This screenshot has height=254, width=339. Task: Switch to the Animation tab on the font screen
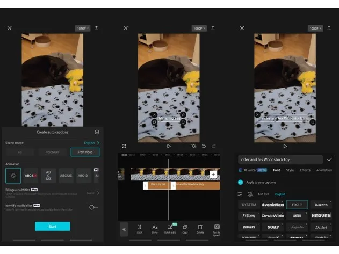click(x=324, y=170)
